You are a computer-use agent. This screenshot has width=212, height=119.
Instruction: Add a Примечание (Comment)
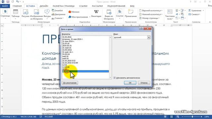(x=131, y=14)
